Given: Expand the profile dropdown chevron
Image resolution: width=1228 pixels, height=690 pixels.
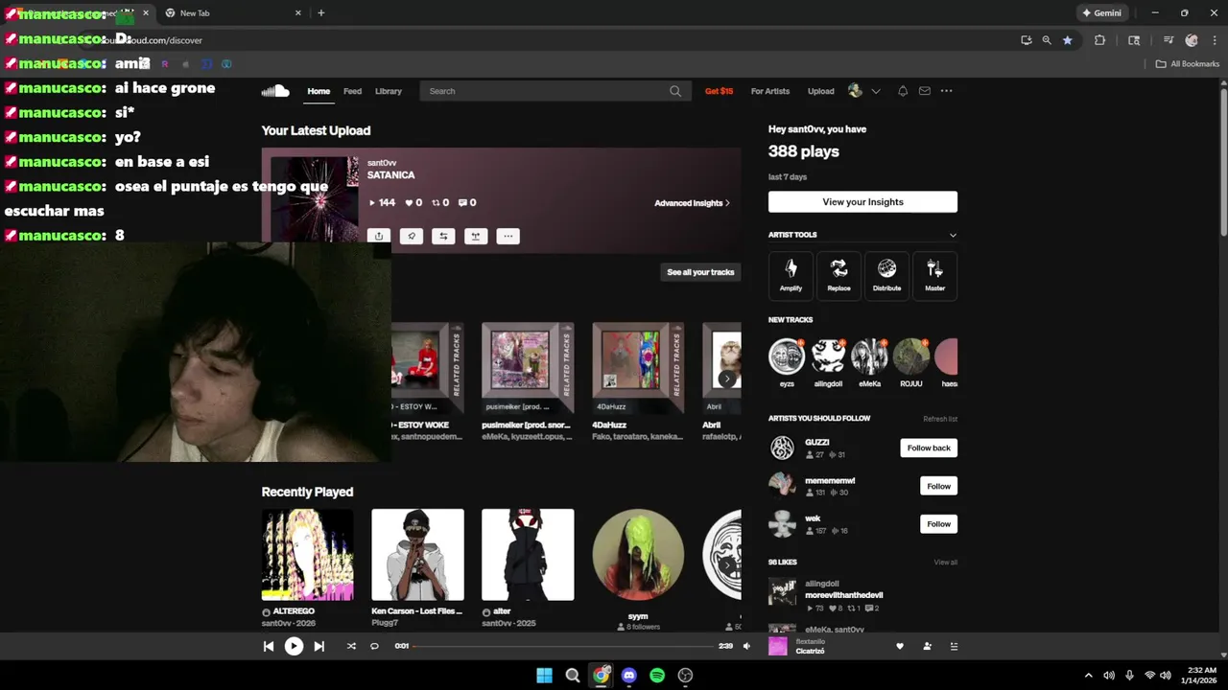Looking at the screenshot, I should pos(876,91).
